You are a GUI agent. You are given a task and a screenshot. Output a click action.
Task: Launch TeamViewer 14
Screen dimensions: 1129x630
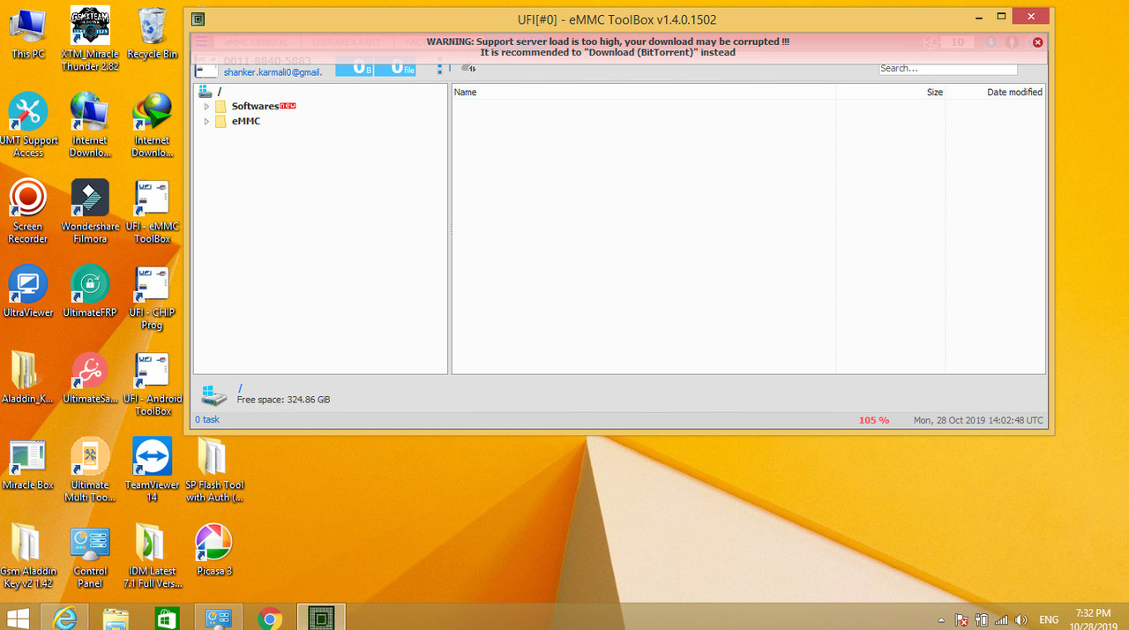coord(152,469)
